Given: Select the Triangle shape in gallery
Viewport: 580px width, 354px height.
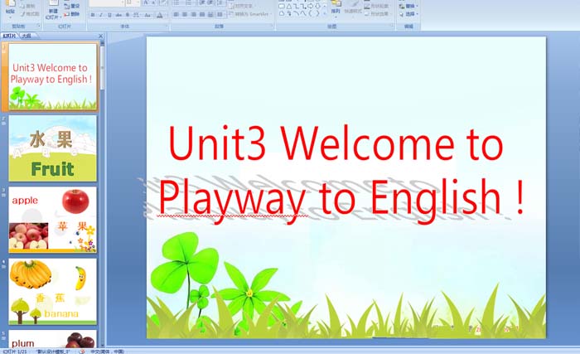Looking at the screenshot, I should point(289,7).
